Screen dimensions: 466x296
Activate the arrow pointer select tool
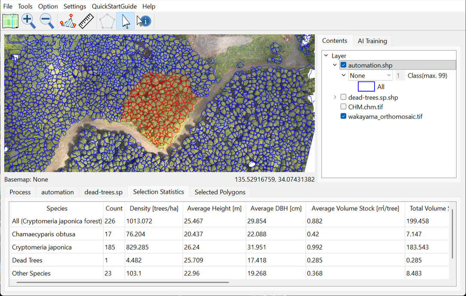(x=125, y=21)
